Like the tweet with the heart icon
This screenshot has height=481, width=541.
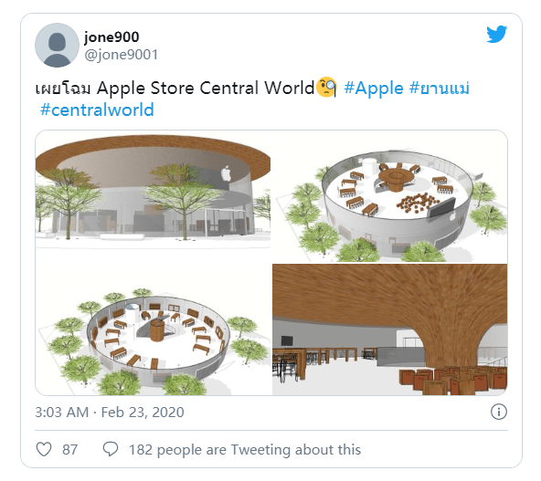(x=44, y=449)
